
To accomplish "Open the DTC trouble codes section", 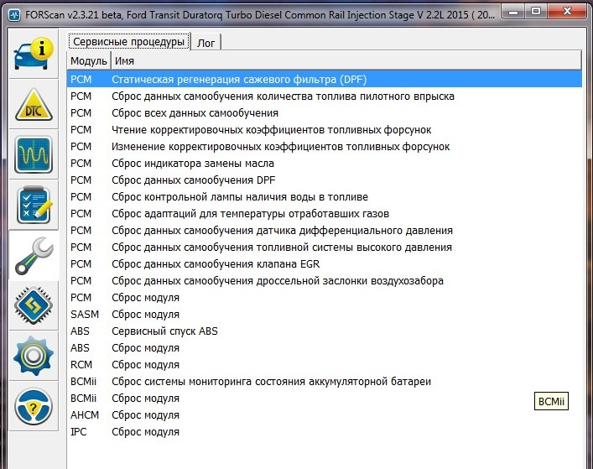I will pos(34,105).
